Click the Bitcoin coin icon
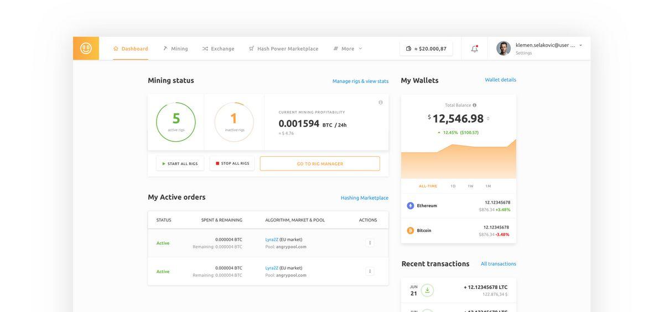 [410, 230]
